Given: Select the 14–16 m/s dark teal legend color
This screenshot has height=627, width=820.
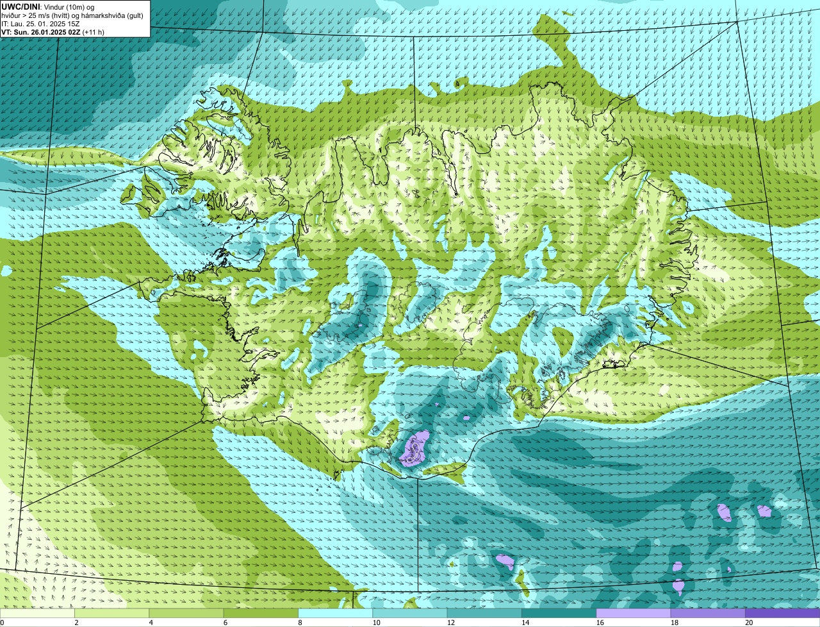Looking at the screenshot, I should (559, 613).
